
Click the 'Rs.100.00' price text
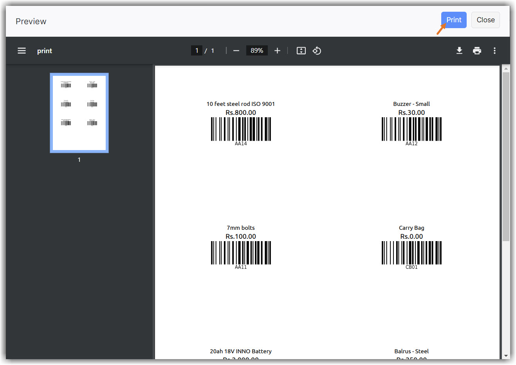pos(241,236)
